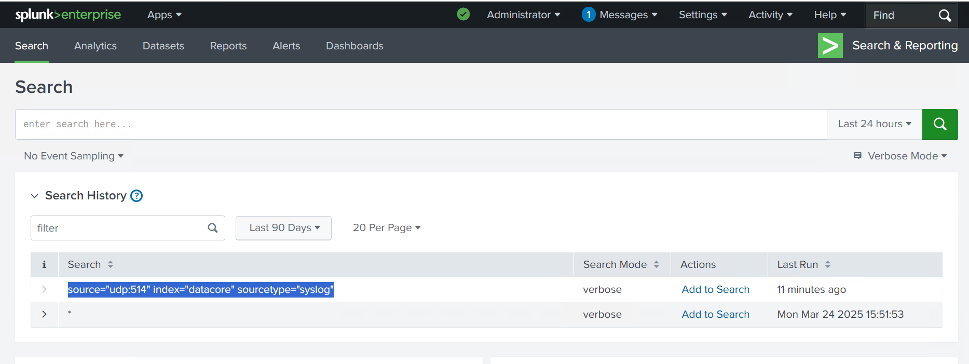This screenshot has width=969, height=364.
Task: Click the Splunk enterprise logo
Action: [68, 15]
